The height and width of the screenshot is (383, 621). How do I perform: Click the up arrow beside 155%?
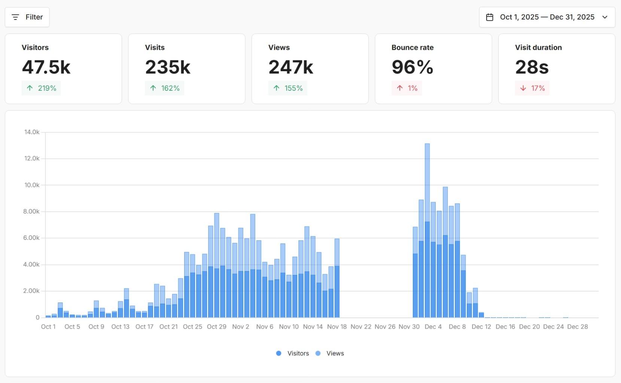[276, 88]
